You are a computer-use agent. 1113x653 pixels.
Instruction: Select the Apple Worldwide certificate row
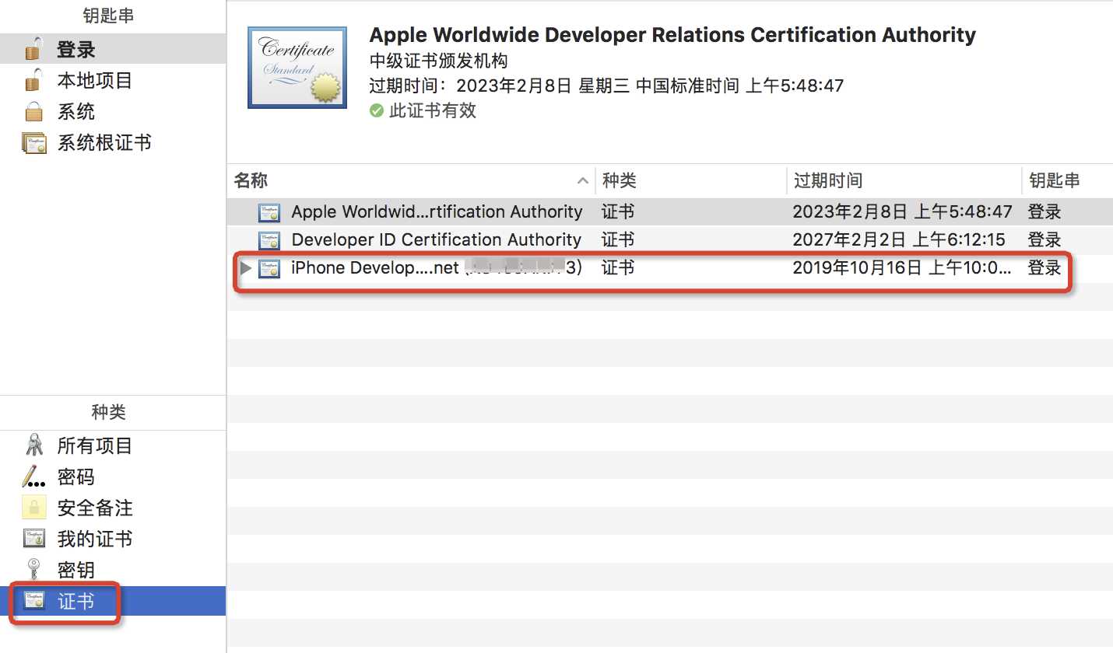[670, 211]
